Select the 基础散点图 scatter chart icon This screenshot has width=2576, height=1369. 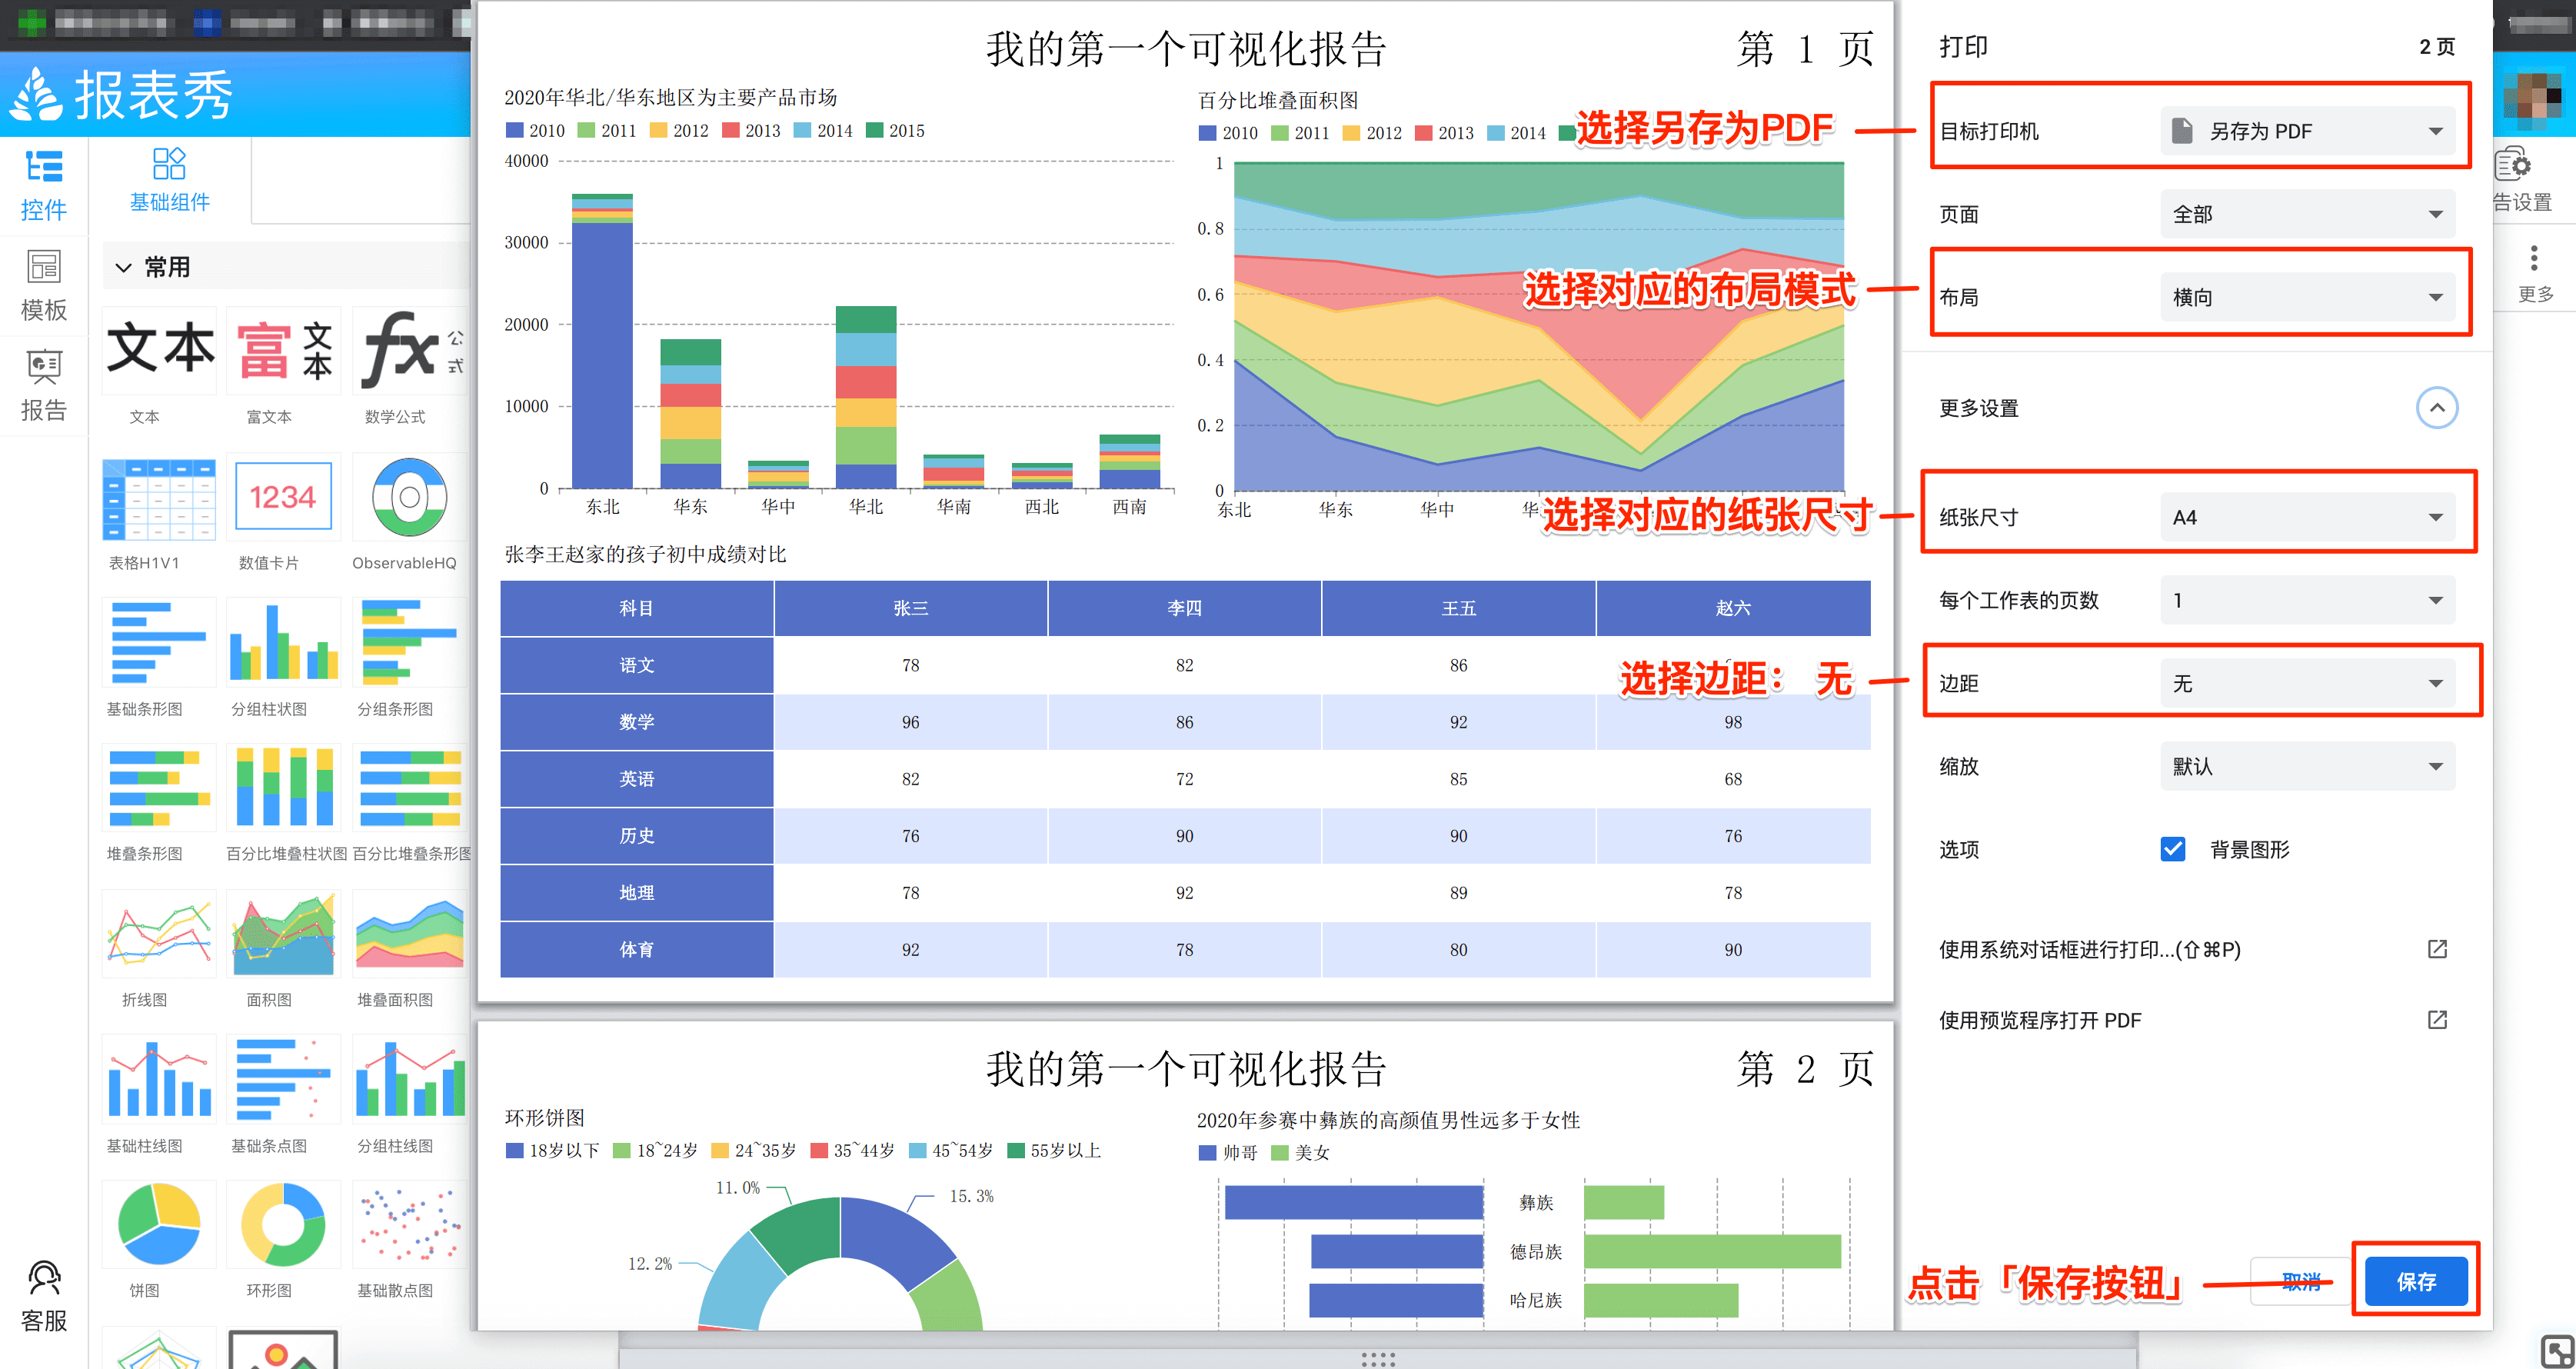pos(409,1225)
